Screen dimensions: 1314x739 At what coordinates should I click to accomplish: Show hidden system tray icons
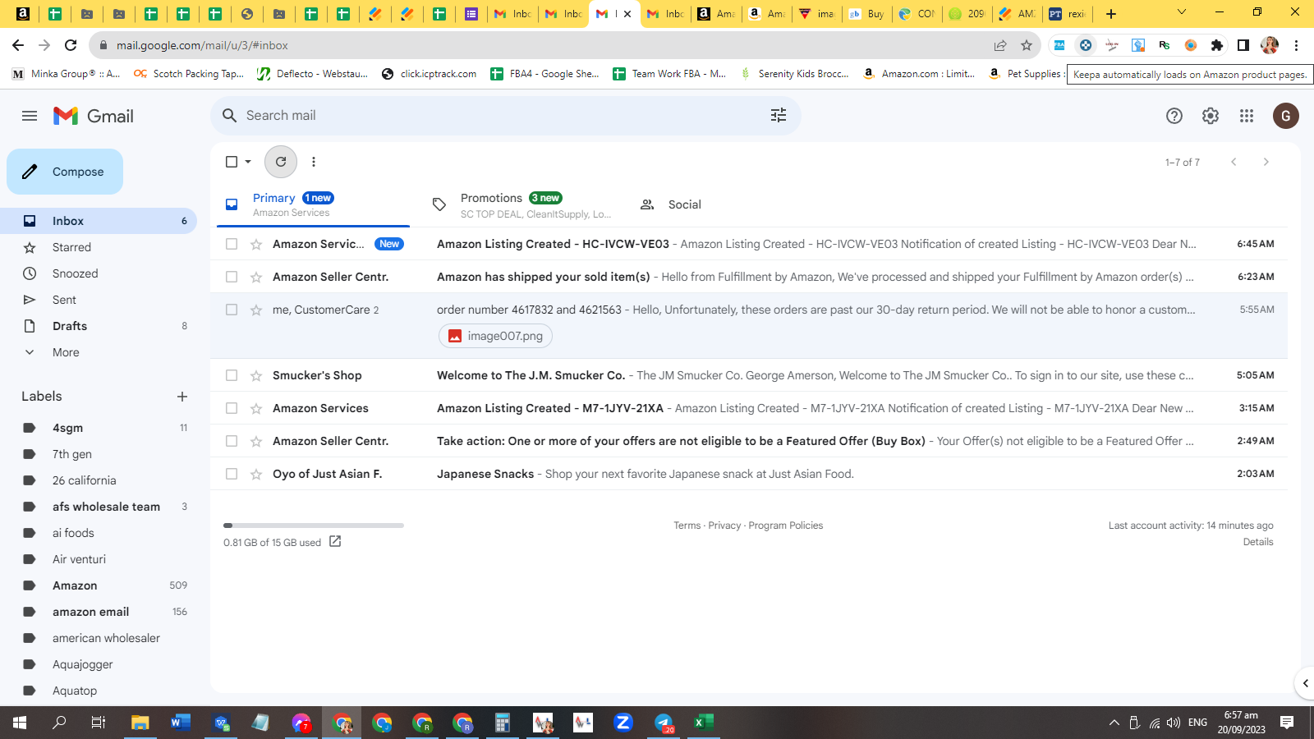click(1114, 723)
